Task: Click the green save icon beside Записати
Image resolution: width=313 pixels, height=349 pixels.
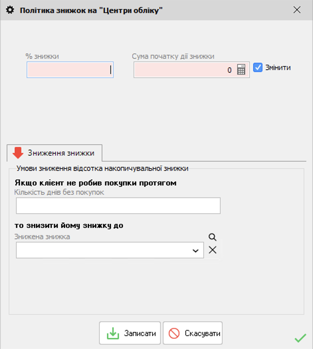Action: tap(113, 333)
